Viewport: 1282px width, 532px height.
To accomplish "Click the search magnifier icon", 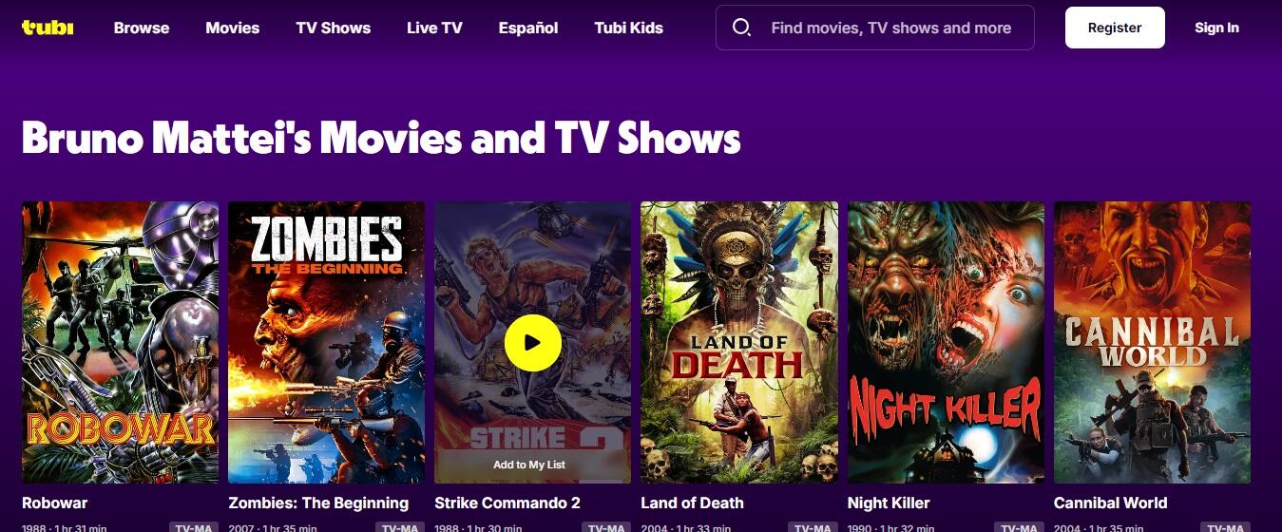I will point(742,28).
